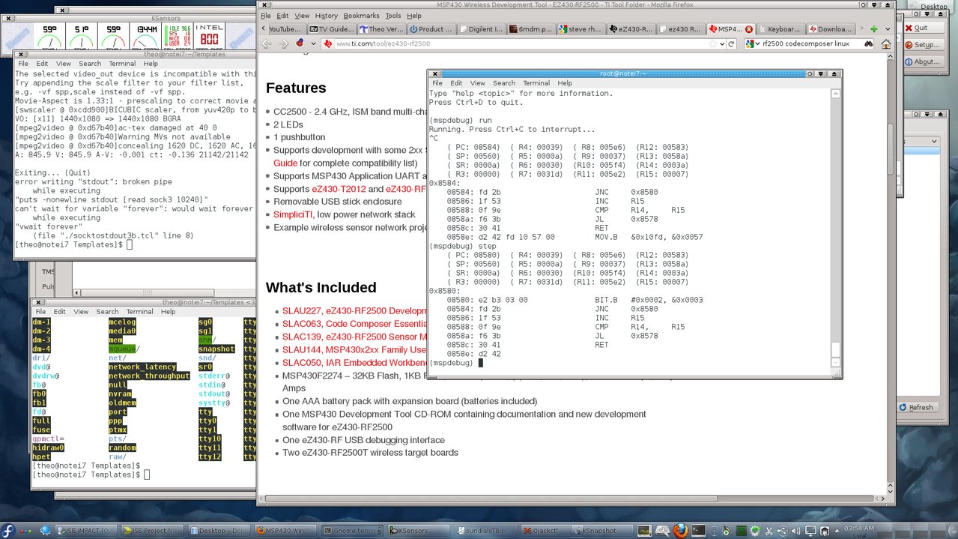The width and height of the screenshot is (958, 539).
Task: Switch to the Digilent tab
Action: (481, 29)
